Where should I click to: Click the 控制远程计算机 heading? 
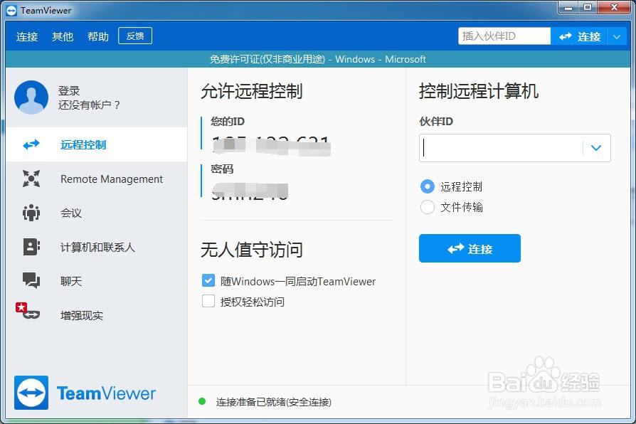tap(479, 91)
